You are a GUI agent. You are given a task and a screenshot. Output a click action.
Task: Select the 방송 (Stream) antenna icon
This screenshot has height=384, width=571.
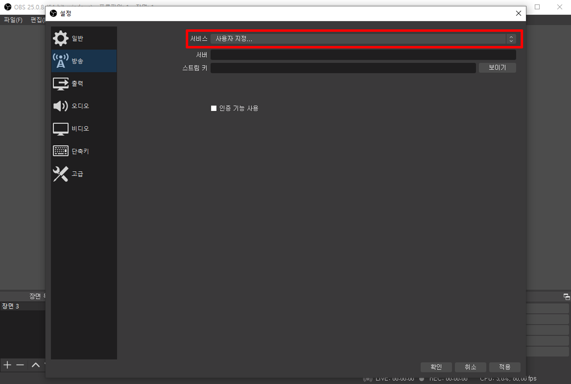pos(61,61)
